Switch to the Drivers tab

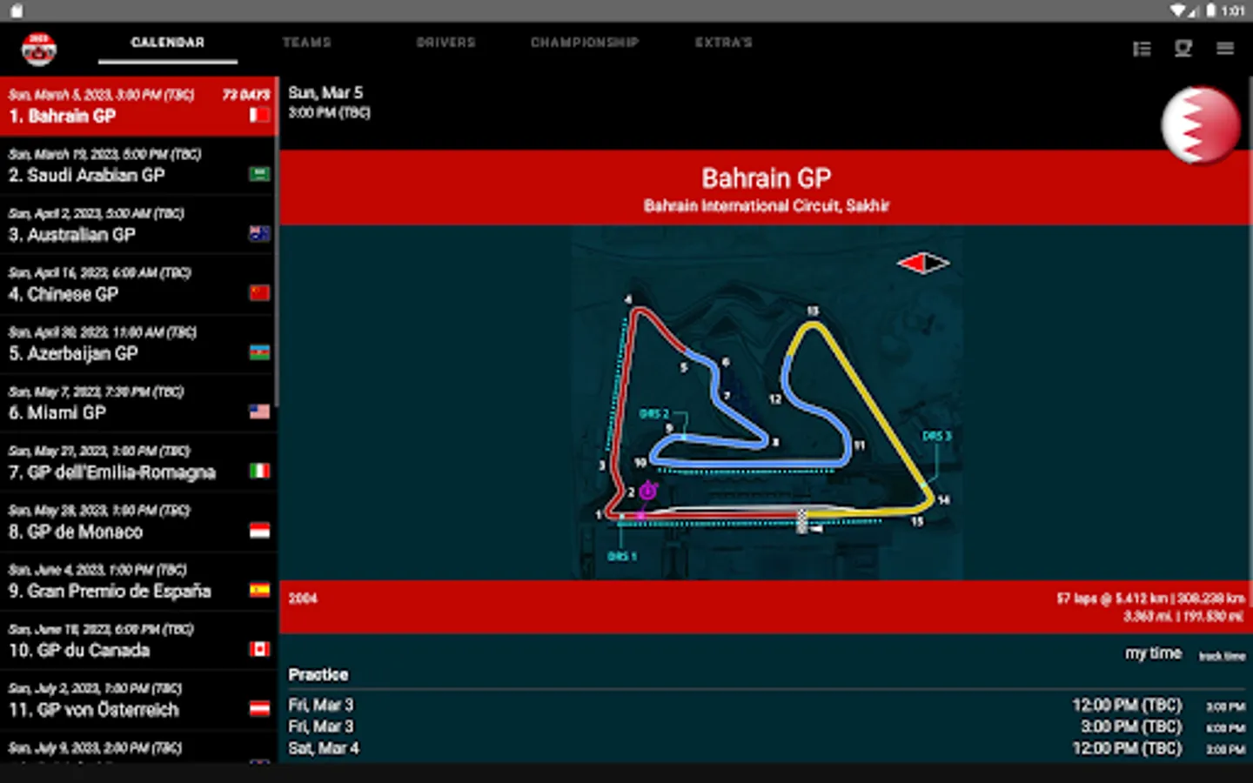tap(446, 43)
